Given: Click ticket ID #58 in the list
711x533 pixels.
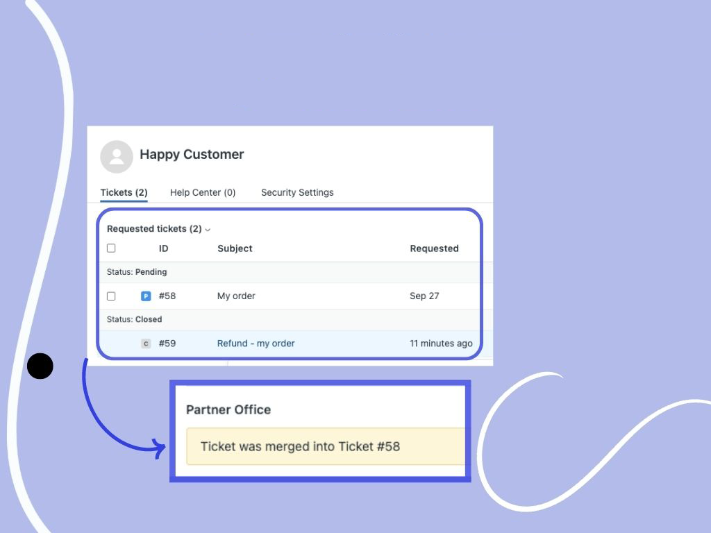Looking at the screenshot, I should pos(167,296).
